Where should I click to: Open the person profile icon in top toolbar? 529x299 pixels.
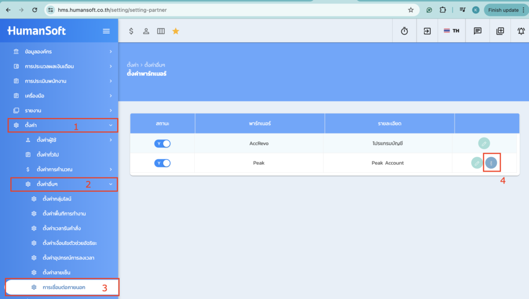[146, 31]
